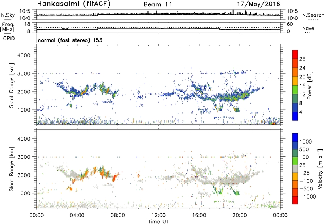Click the 1000 tick of the power panel
Viewport: 324px width, 224px height.
[23, 110]
